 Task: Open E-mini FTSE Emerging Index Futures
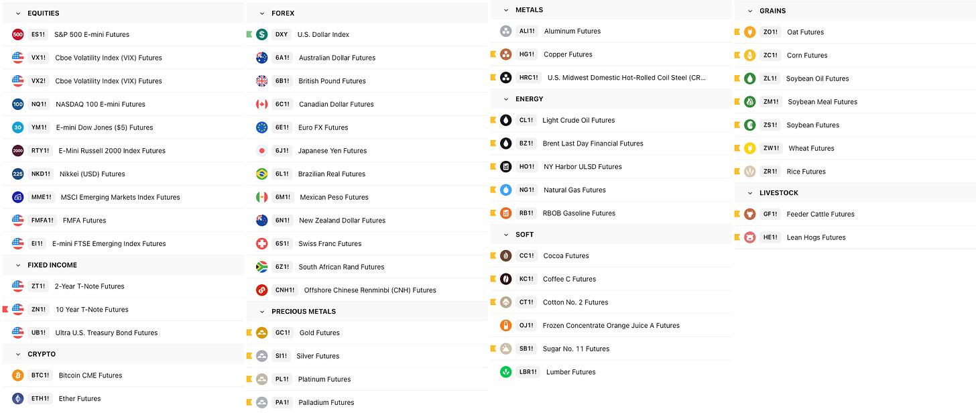123,243
